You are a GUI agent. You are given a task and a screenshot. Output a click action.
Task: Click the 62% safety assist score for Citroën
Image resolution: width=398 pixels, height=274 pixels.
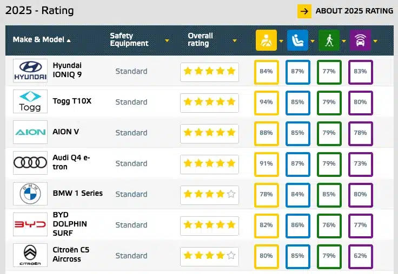point(361,257)
